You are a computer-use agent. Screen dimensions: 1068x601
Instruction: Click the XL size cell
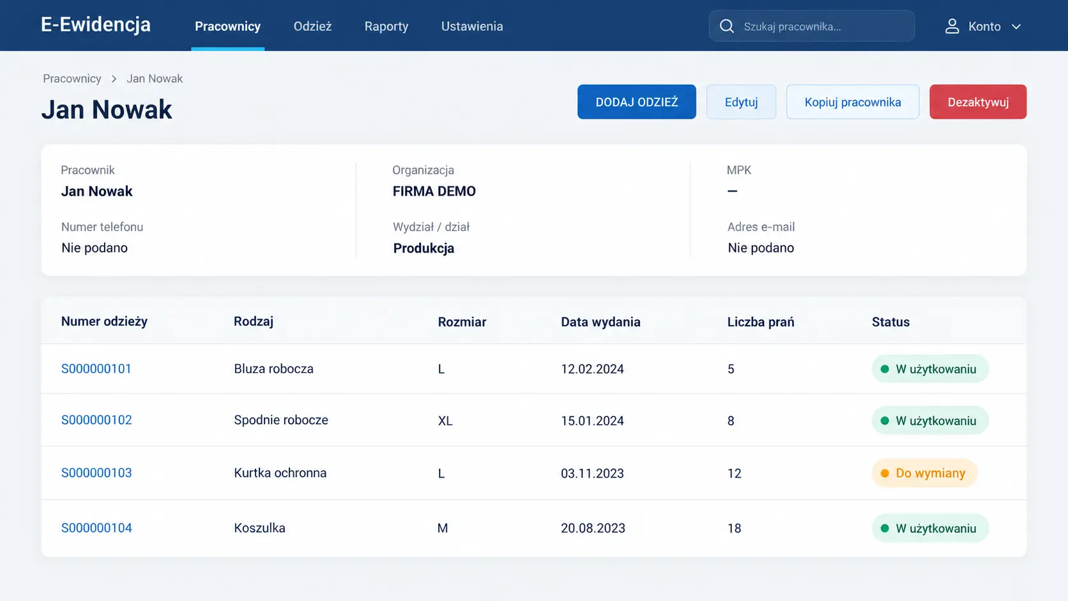(445, 421)
